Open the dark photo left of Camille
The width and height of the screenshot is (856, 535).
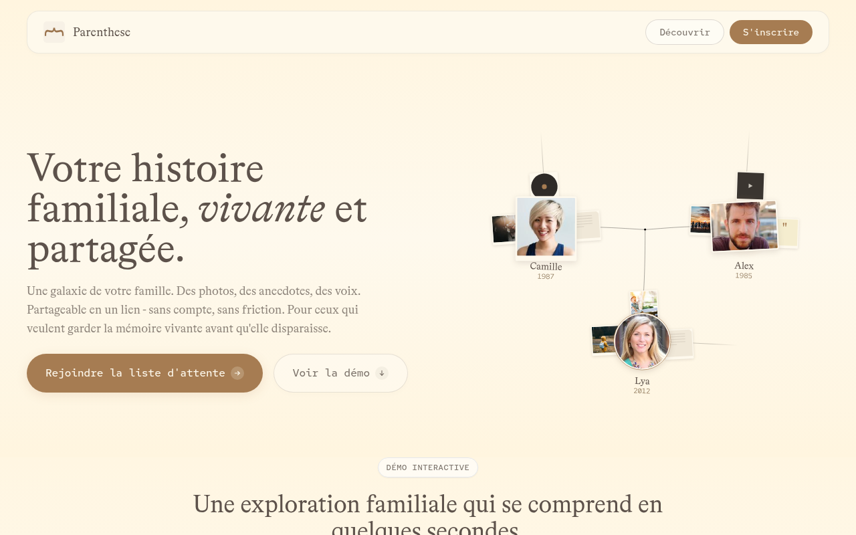504,229
